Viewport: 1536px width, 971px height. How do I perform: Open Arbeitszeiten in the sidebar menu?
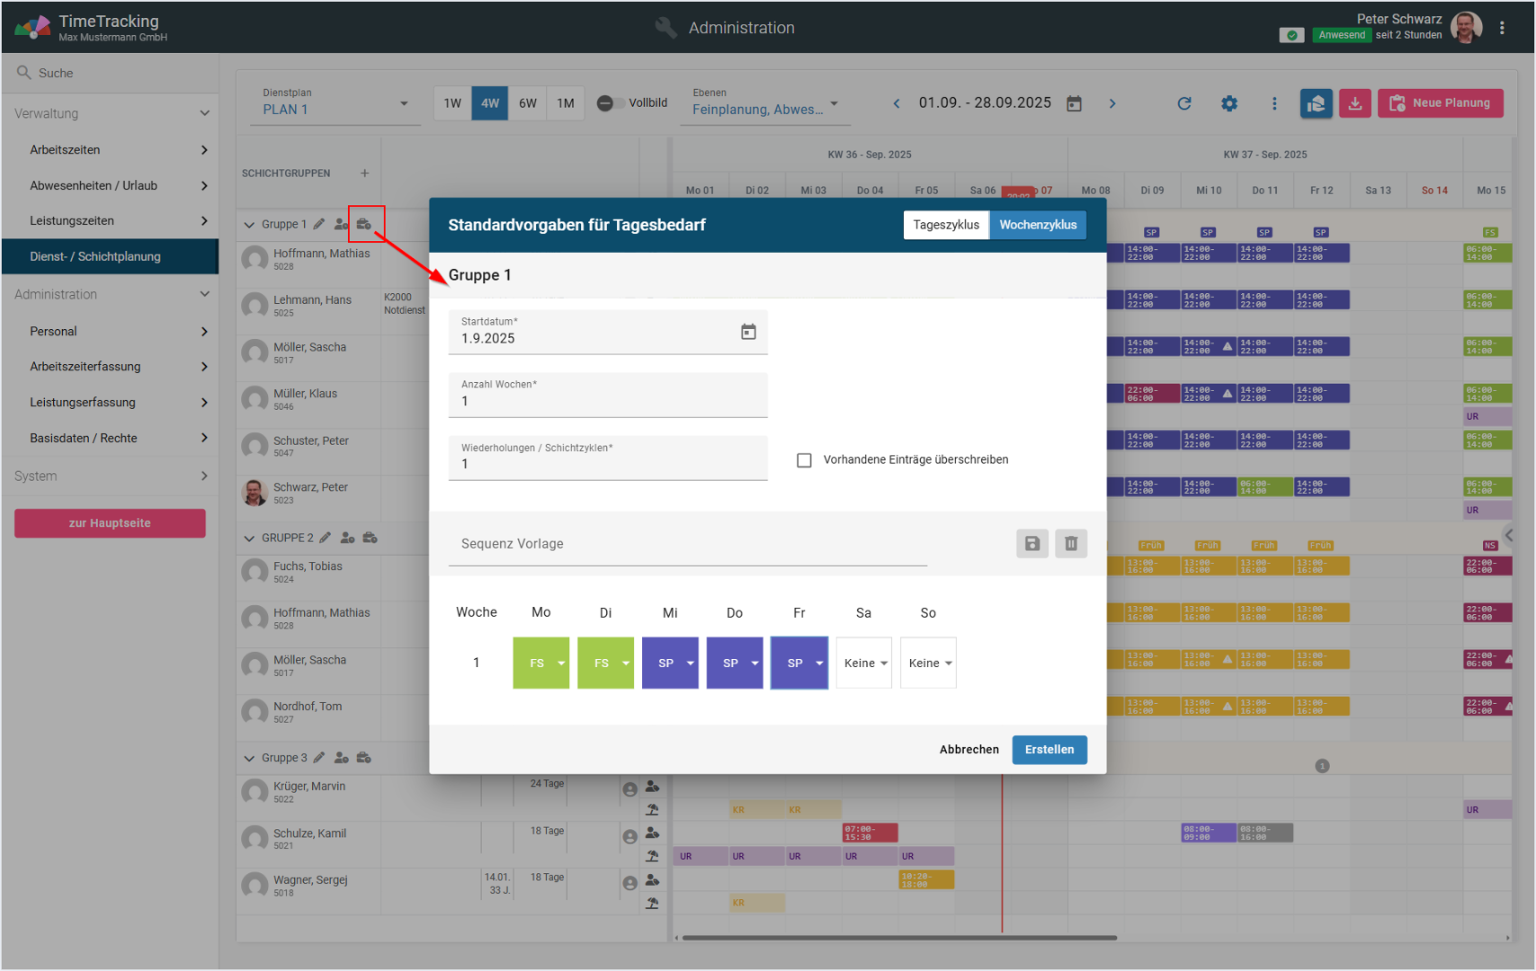110,150
